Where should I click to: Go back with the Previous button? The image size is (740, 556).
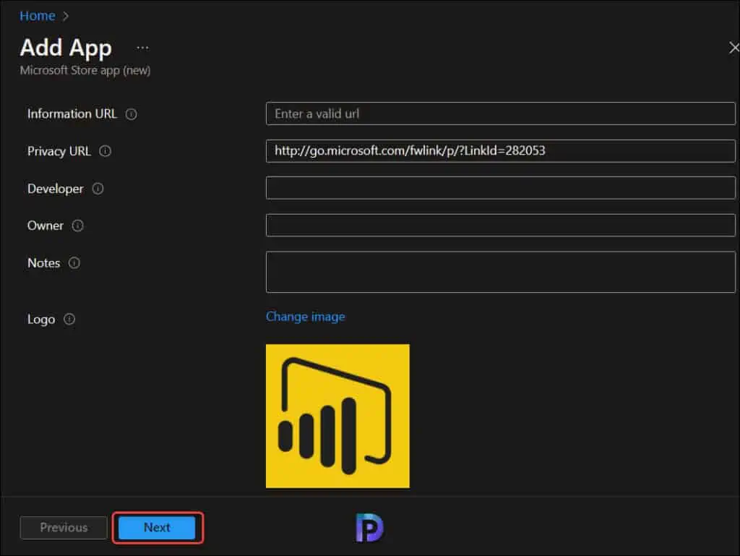click(x=64, y=528)
